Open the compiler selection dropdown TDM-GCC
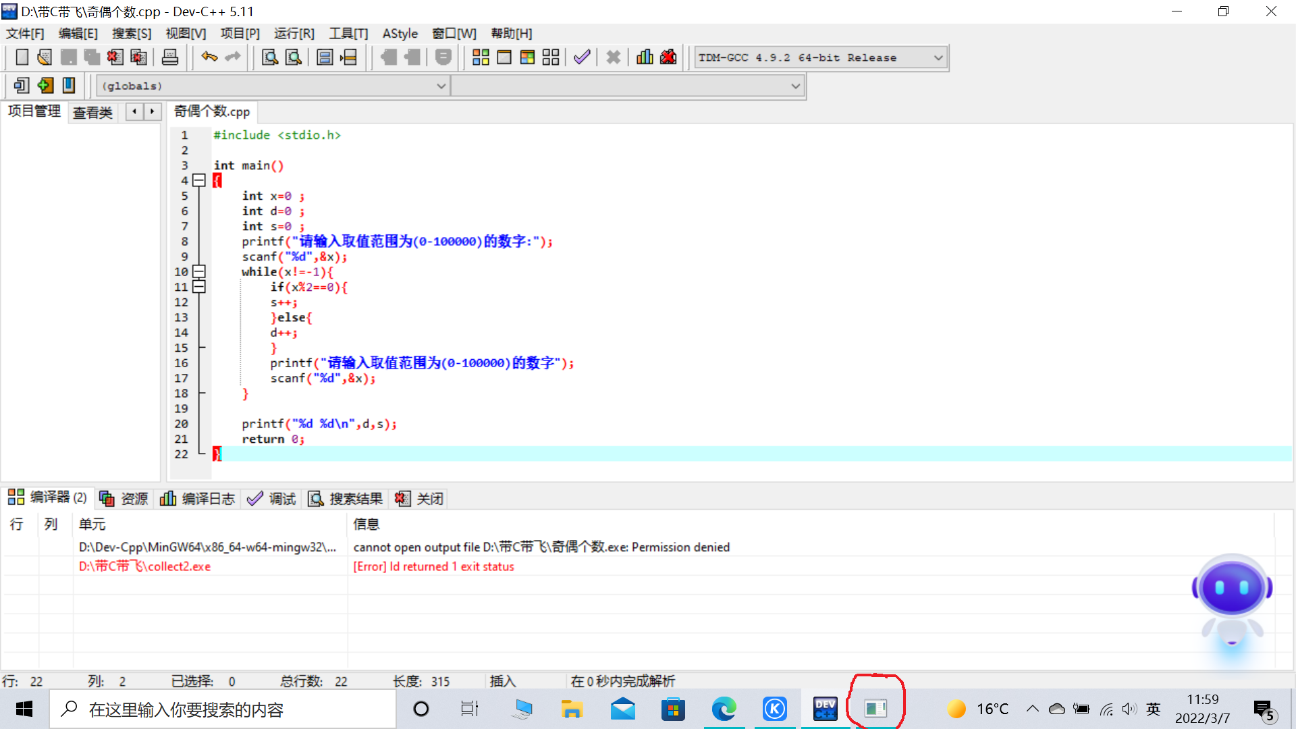 coord(821,58)
